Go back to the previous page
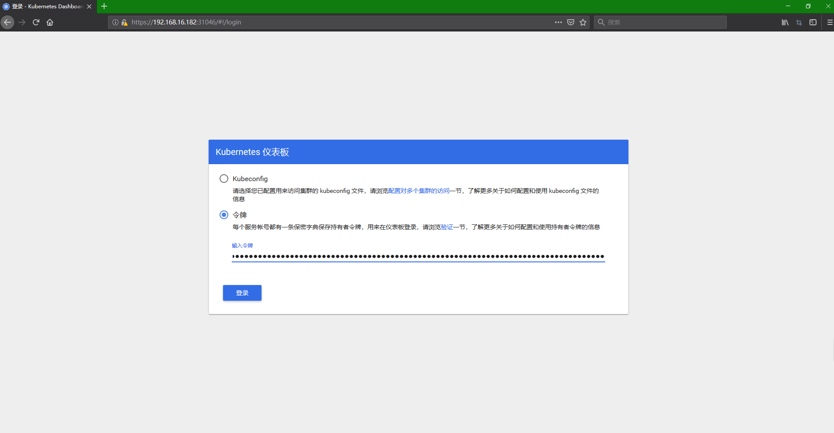This screenshot has height=433, width=834. click(7, 22)
